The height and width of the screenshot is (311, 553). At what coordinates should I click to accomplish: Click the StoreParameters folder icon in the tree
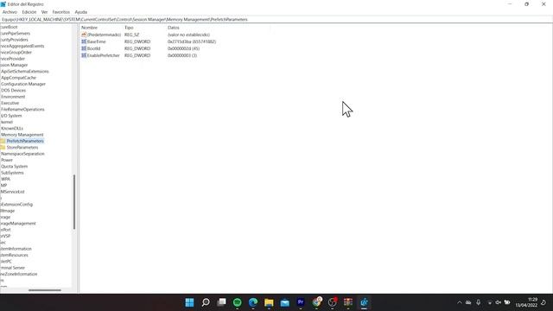[3, 148]
